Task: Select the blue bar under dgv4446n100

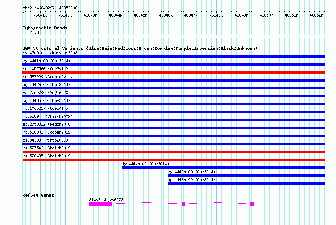Action: tap(247, 183)
